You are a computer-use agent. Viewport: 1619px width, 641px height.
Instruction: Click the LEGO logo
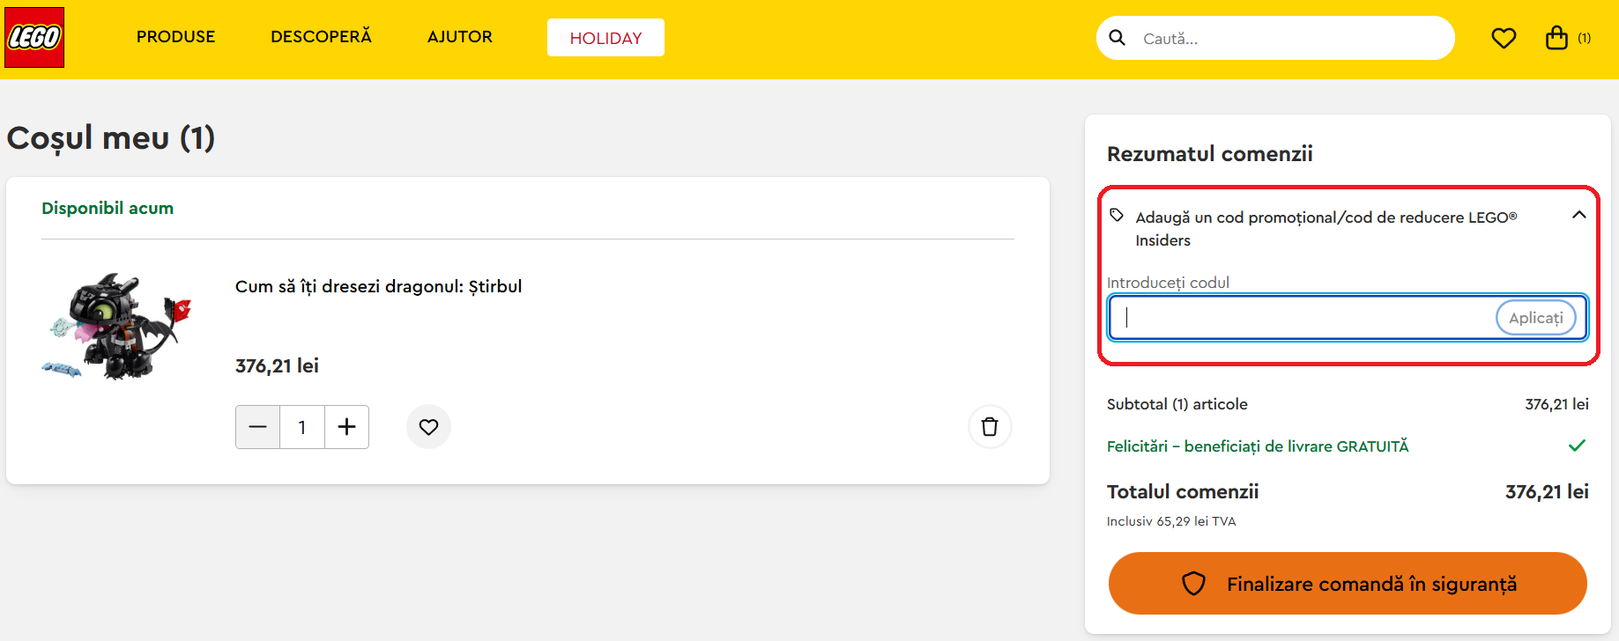click(x=34, y=38)
